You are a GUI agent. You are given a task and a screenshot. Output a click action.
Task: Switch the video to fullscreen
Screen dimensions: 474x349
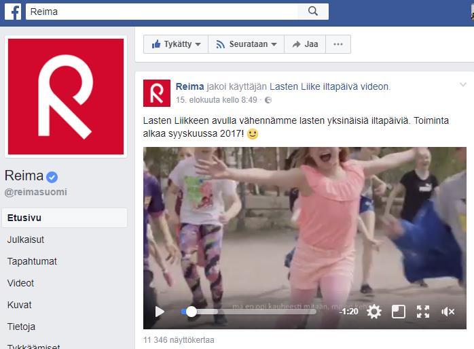coord(423,312)
